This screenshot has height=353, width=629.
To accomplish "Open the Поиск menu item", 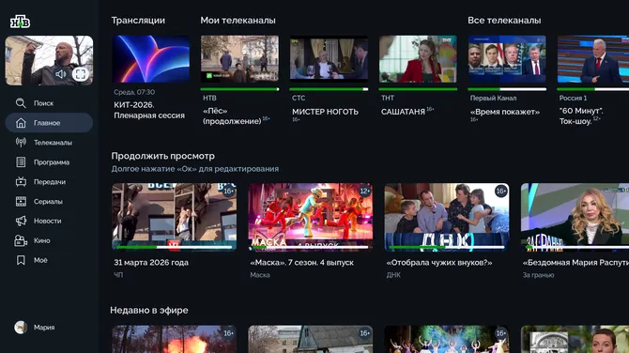I will point(43,103).
